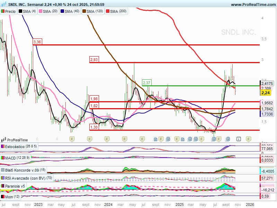Open the www.ProRealTime.com link
Image resolution: width=277 pixels, height=208 pixels.
(253, 5)
